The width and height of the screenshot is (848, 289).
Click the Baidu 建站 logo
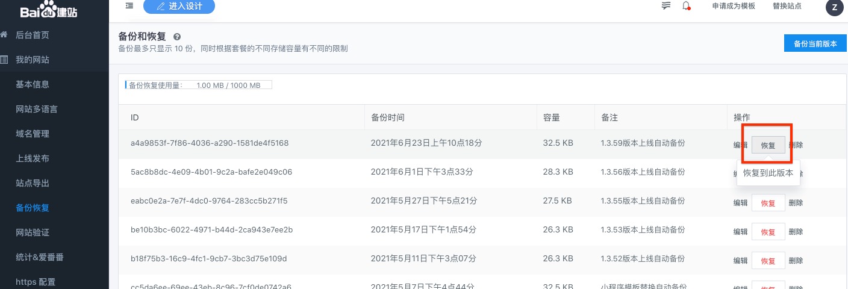(x=48, y=12)
